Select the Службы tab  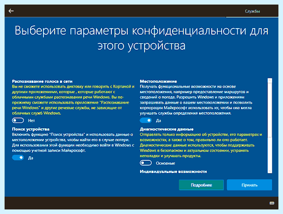point(252,11)
